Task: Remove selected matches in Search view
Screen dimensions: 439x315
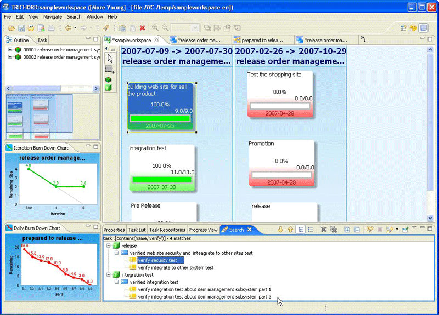Action: (323, 230)
